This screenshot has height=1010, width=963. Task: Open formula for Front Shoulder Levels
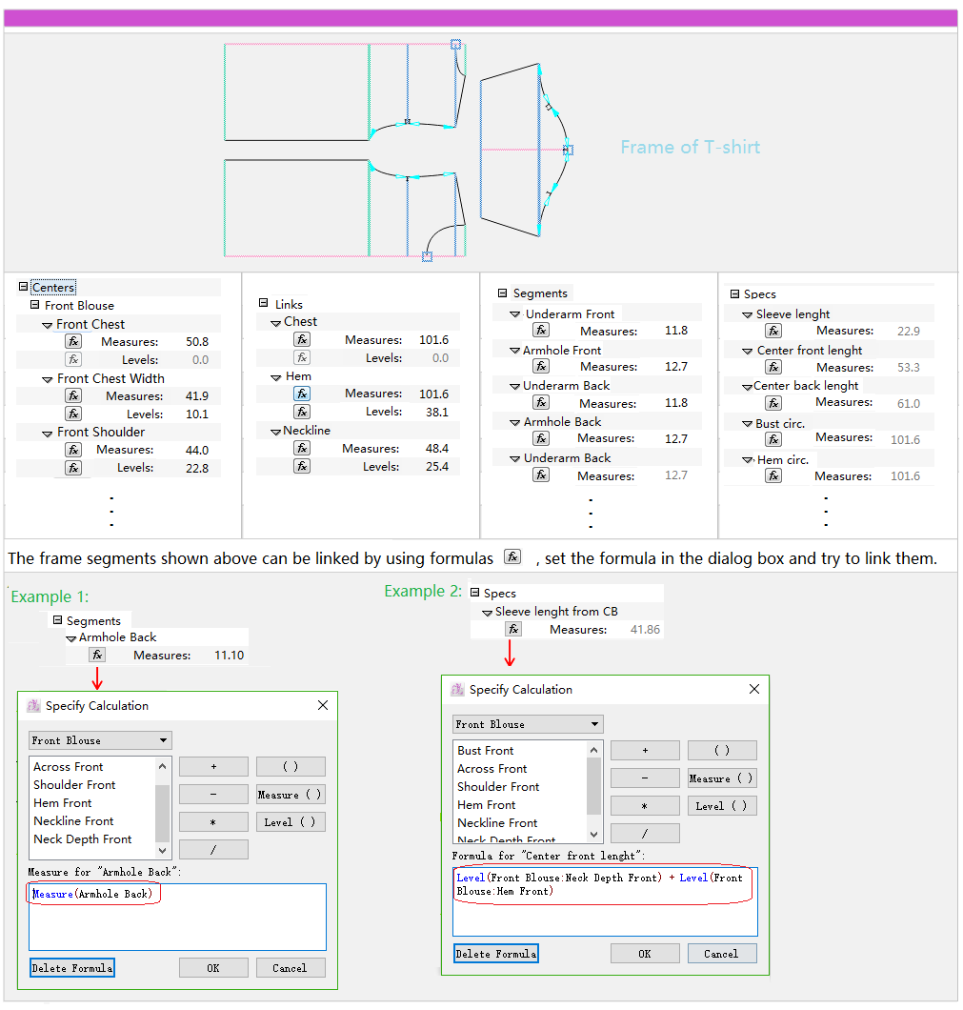tap(73, 468)
